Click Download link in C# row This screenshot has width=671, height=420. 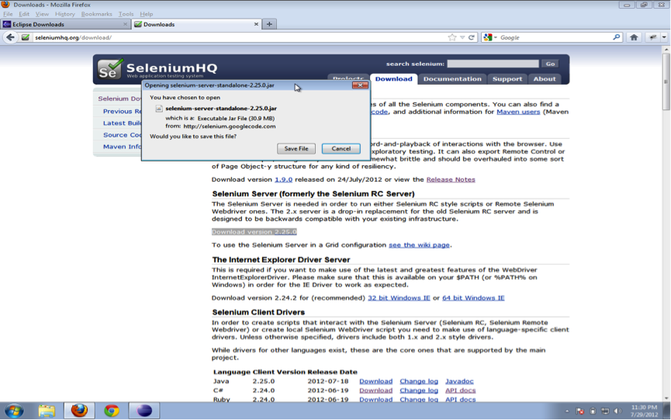point(375,390)
